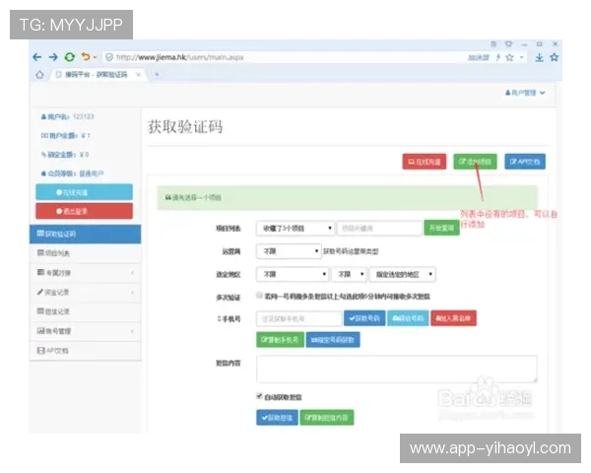Image resolution: width=591 pixels, height=473 pixels.
Task: Go back with the browser back arrow
Action: click(x=37, y=57)
